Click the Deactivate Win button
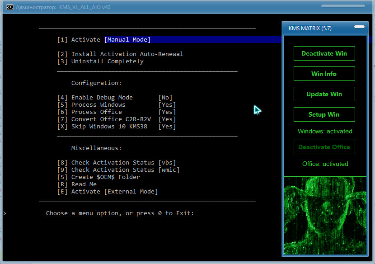Viewport: 375px width, 264px height. click(324, 53)
